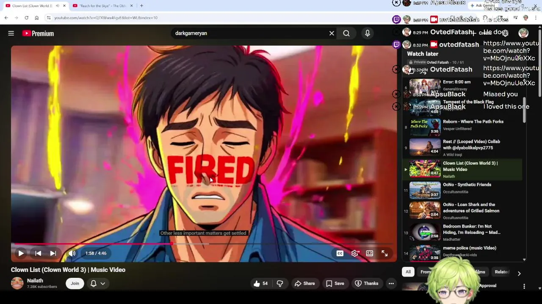542x304 pixels.
Task: Click the video title Clown List (Clown World 3)
Action: [68, 270]
